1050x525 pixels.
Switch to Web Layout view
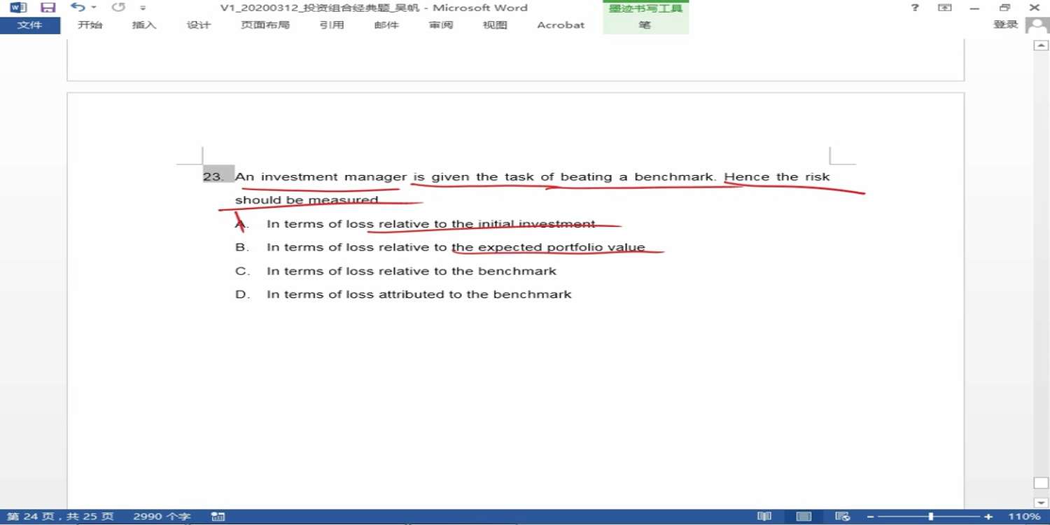coord(843,517)
